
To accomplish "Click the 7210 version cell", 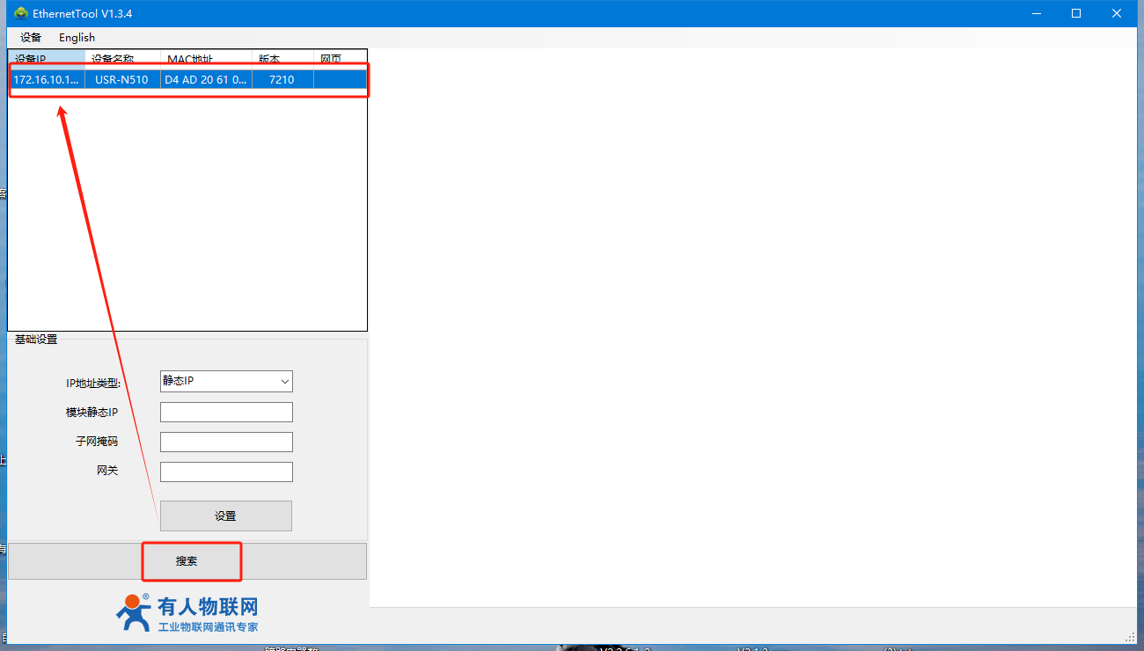I will click(x=282, y=79).
